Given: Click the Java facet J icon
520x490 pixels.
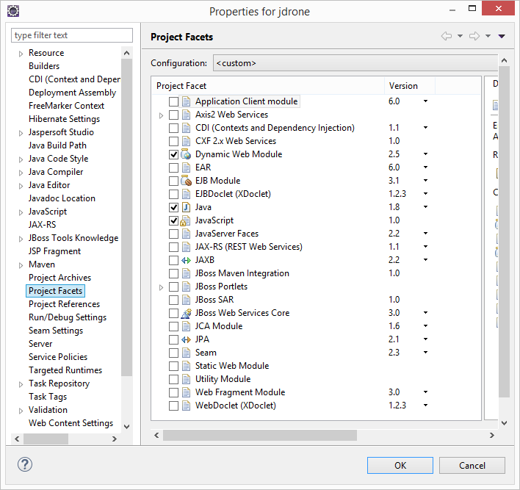Looking at the screenshot, I should 186,207.
